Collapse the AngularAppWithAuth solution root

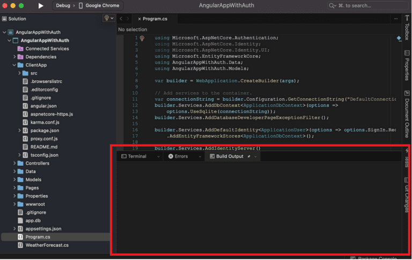tap(4, 32)
